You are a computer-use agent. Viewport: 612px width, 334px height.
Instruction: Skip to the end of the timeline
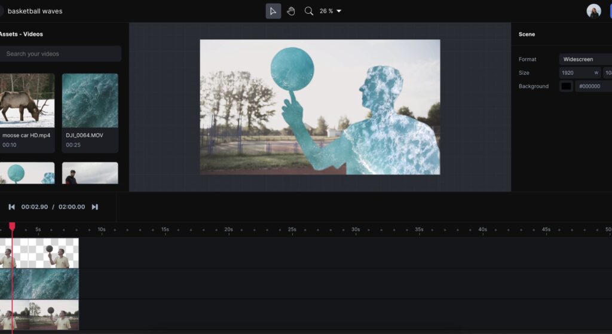coord(94,207)
